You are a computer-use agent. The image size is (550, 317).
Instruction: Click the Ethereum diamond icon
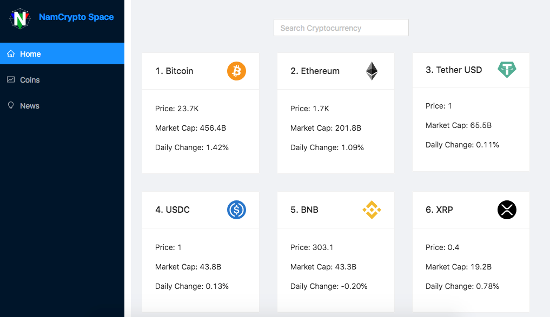[372, 70]
